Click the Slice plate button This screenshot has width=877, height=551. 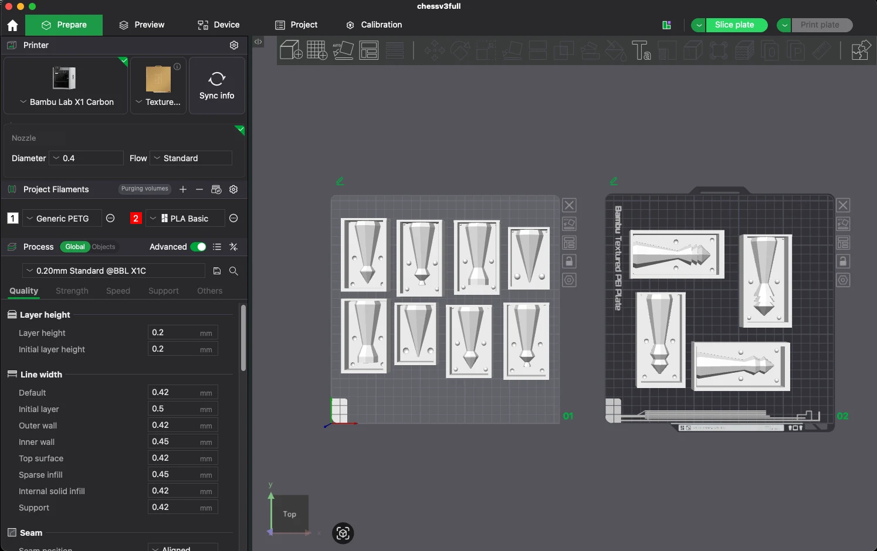[736, 25]
